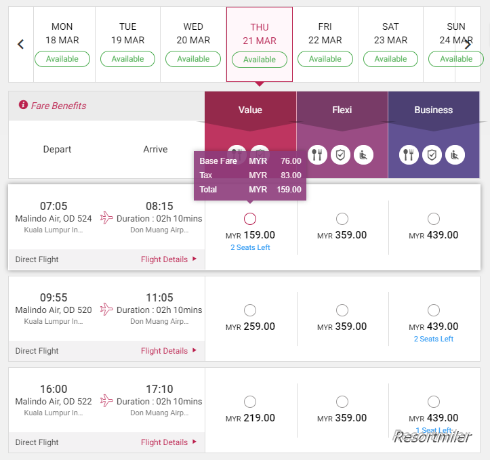Expand Flight Details for OD 524
The height and width of the screenshot is (460, 490).
tap(169, 259)
